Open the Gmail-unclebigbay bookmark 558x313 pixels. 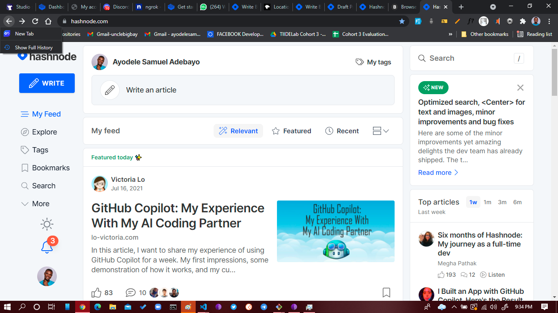pos(112,34)
